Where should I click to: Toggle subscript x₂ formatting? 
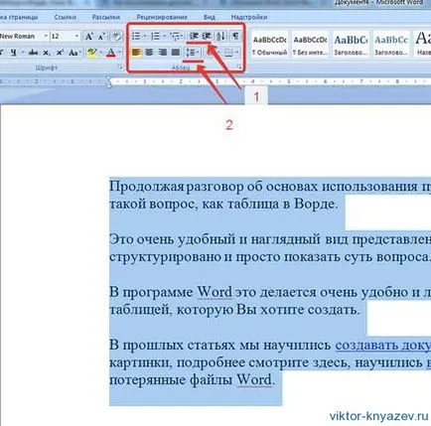pyautogui.click(x=47, y=53)
